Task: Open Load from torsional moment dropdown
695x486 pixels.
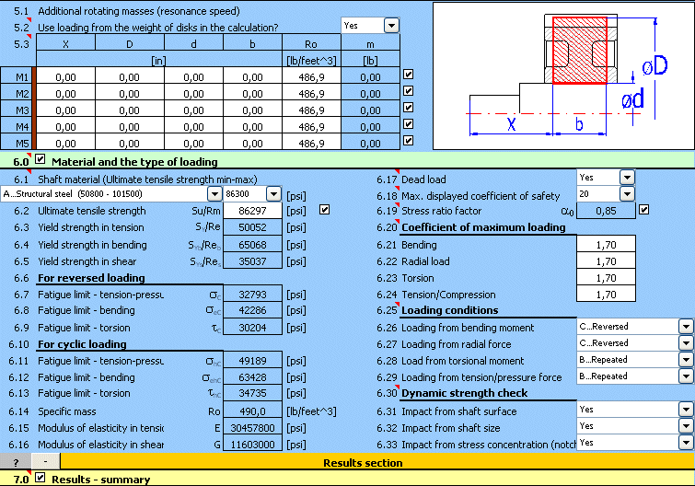Action: pyautogui.click(x=686, y=359)
